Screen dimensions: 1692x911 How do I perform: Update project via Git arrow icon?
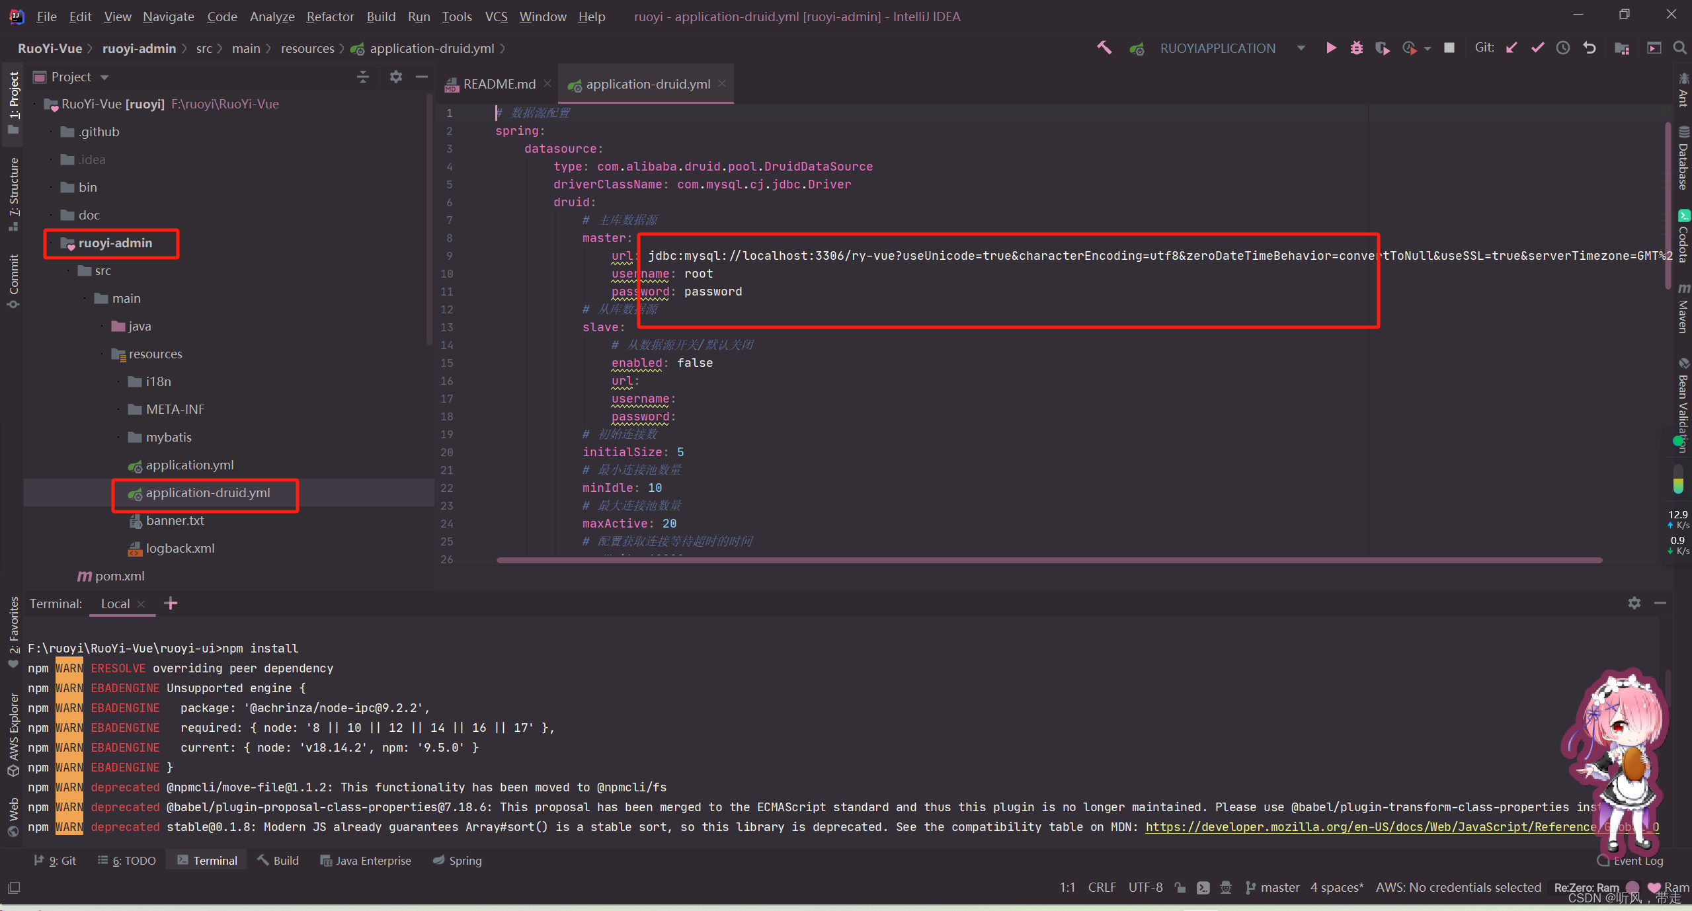click(x=1511, y=48)
